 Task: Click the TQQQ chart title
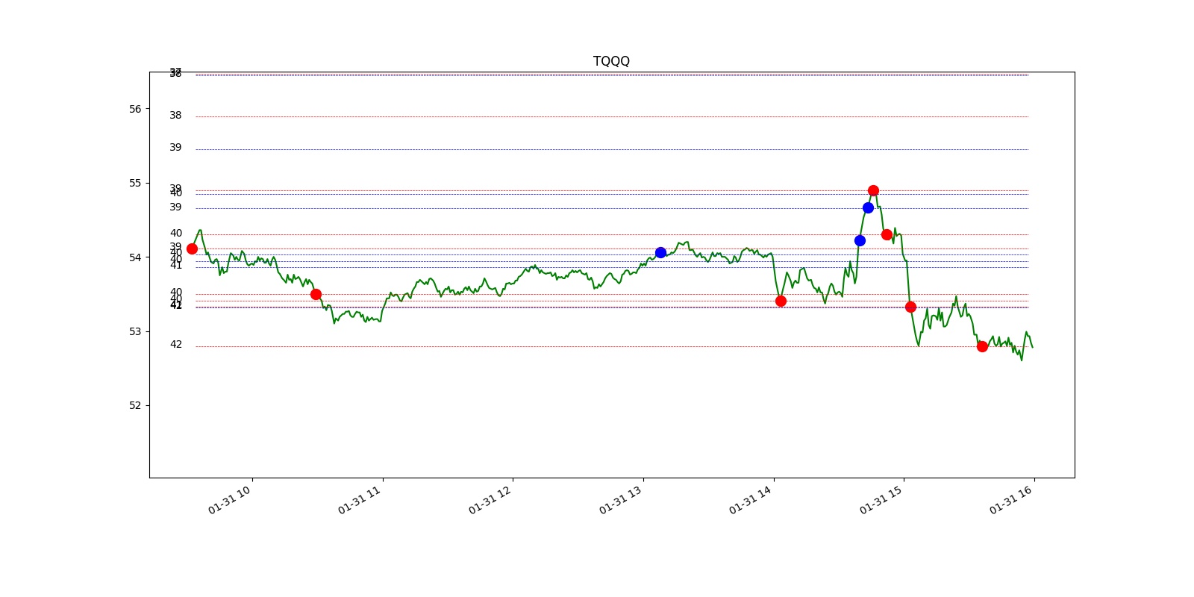point(611,61)
